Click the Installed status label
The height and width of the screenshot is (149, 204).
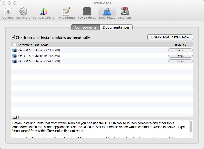pyautogui.click(x=181, y=45)
